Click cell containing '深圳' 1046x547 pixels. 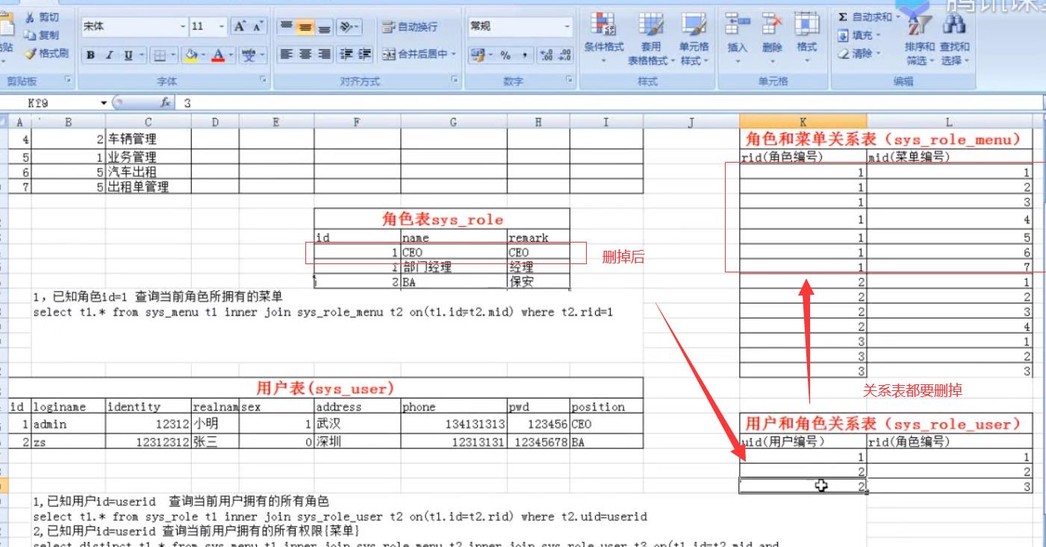pos(357,442)
